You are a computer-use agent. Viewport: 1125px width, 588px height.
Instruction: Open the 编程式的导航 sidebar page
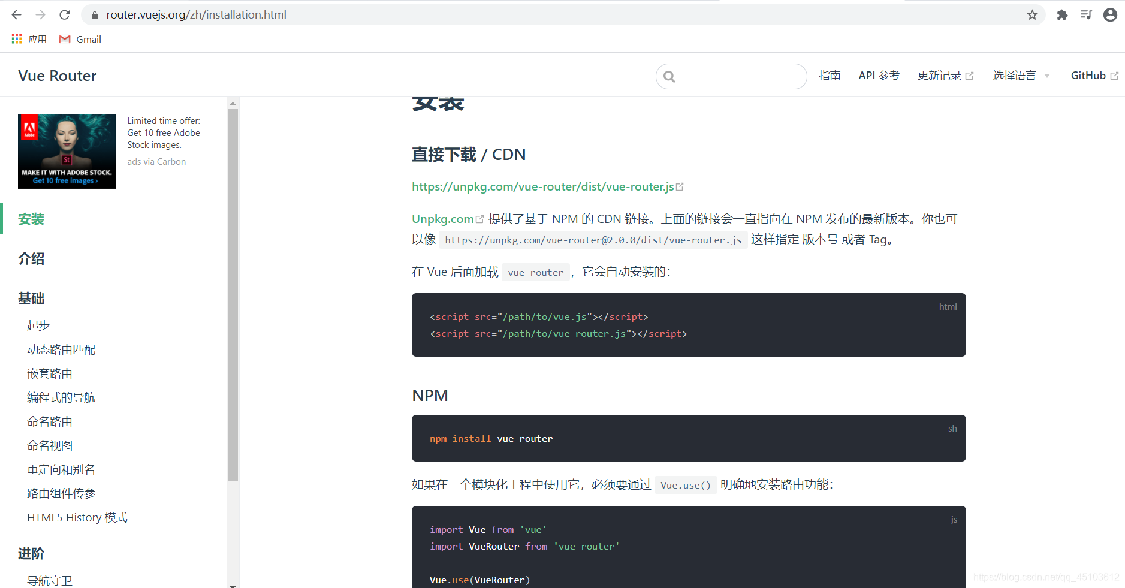click(61, 397)
